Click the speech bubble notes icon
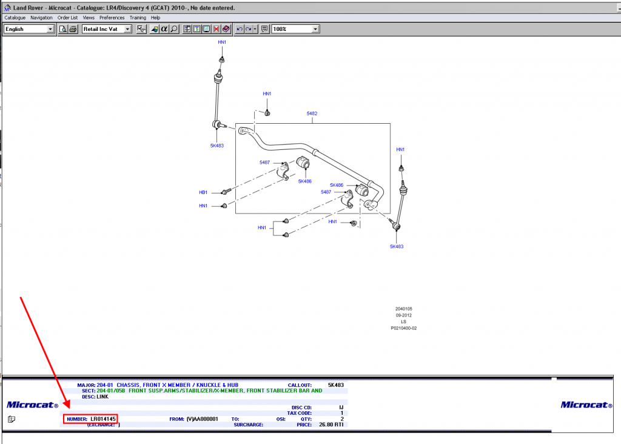621x444 pixels. [x=264, y=29]
